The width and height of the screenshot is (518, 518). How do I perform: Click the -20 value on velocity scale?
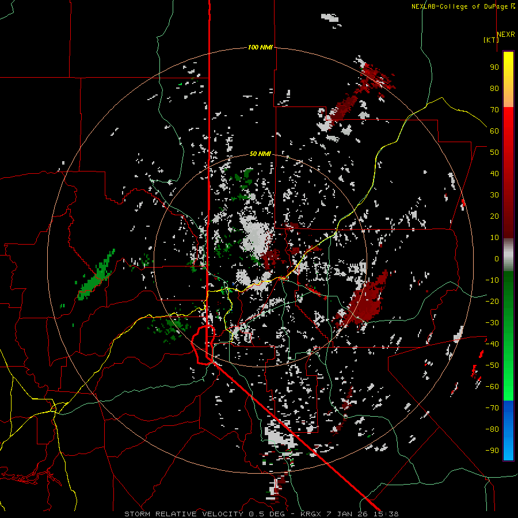[492, 301]
